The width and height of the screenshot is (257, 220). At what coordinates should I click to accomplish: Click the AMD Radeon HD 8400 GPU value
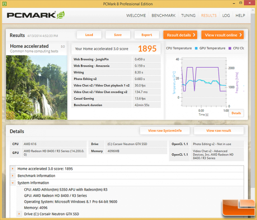click(54, 153)
